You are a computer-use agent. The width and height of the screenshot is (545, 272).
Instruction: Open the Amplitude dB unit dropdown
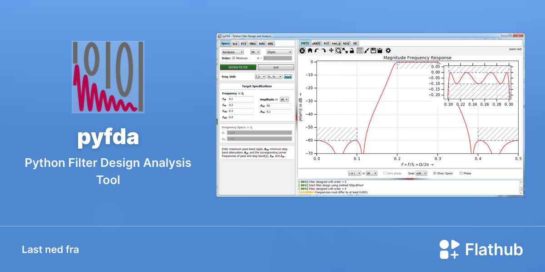284,99
